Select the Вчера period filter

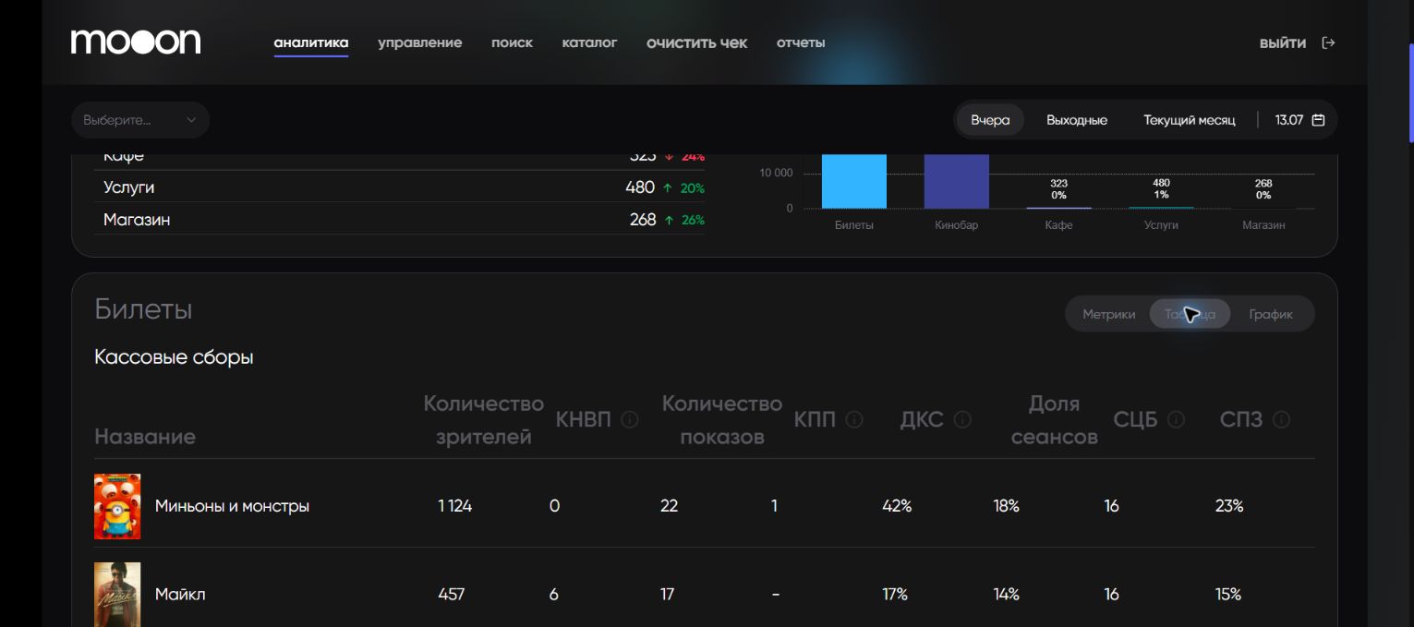pos(990,120)
